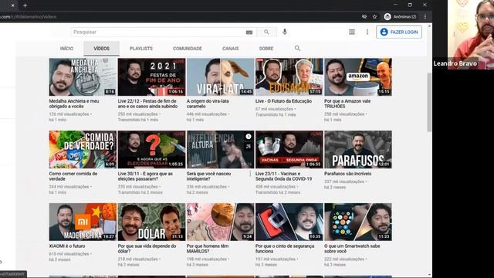Open title Por que sua vida depende do dólar?
Screen dimensions: 494x278
click(x=147, y=249)
